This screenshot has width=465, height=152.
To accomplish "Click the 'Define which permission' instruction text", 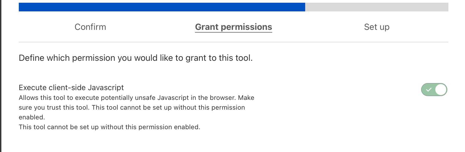I will click(x=136, y=58).
